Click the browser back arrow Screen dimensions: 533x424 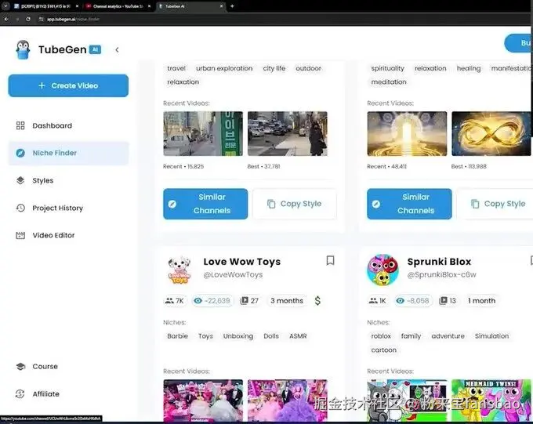click(6, 19)
